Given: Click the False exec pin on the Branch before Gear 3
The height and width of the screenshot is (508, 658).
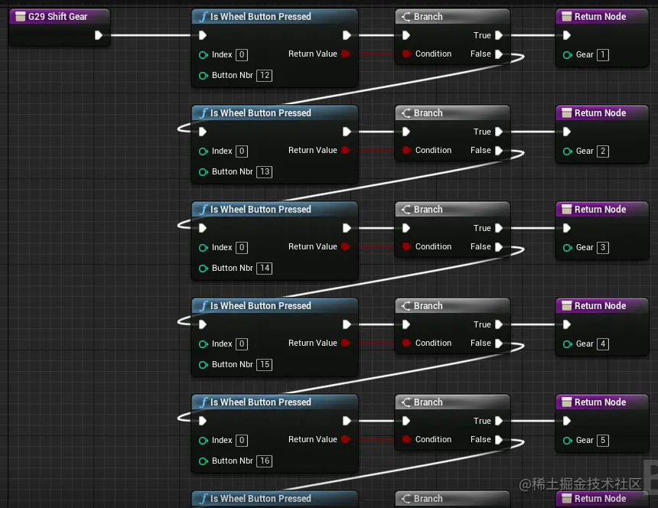Looking at the screenshot, I should (x=499, y=247).
